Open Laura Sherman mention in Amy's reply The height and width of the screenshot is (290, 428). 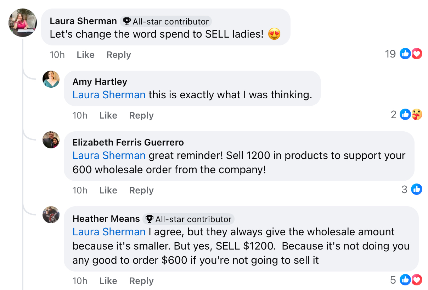[x=109, y=95]
